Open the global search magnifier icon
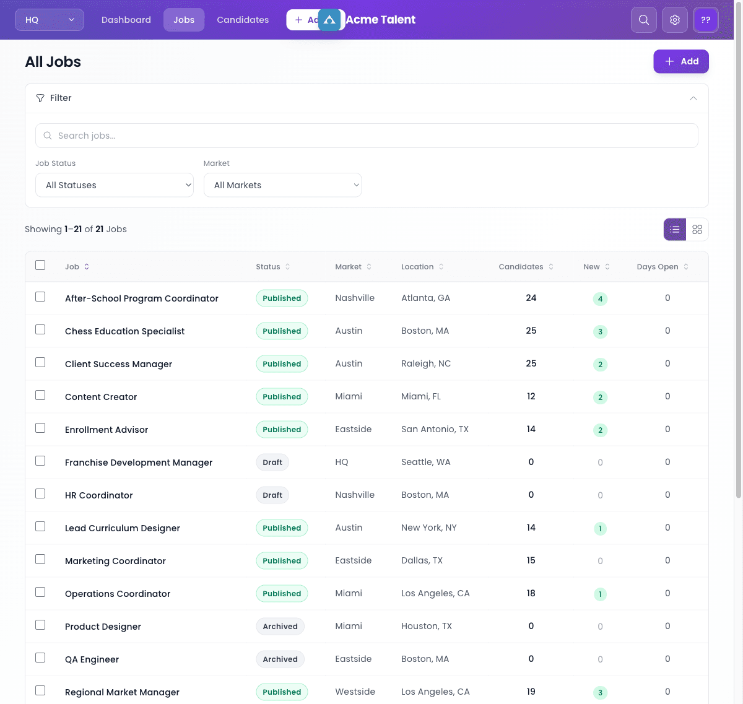743x704 pixels. pyautogui.click(x=643, y=19)
